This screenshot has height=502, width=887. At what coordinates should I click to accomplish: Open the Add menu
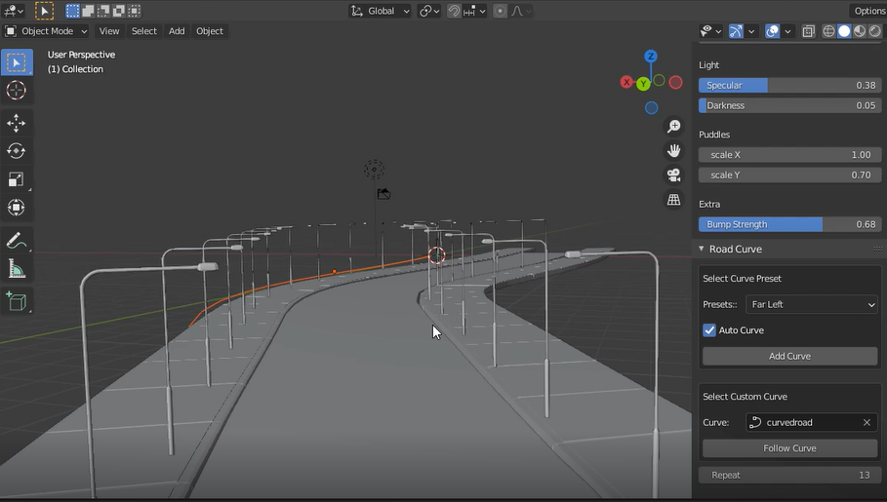click(177, 31)
